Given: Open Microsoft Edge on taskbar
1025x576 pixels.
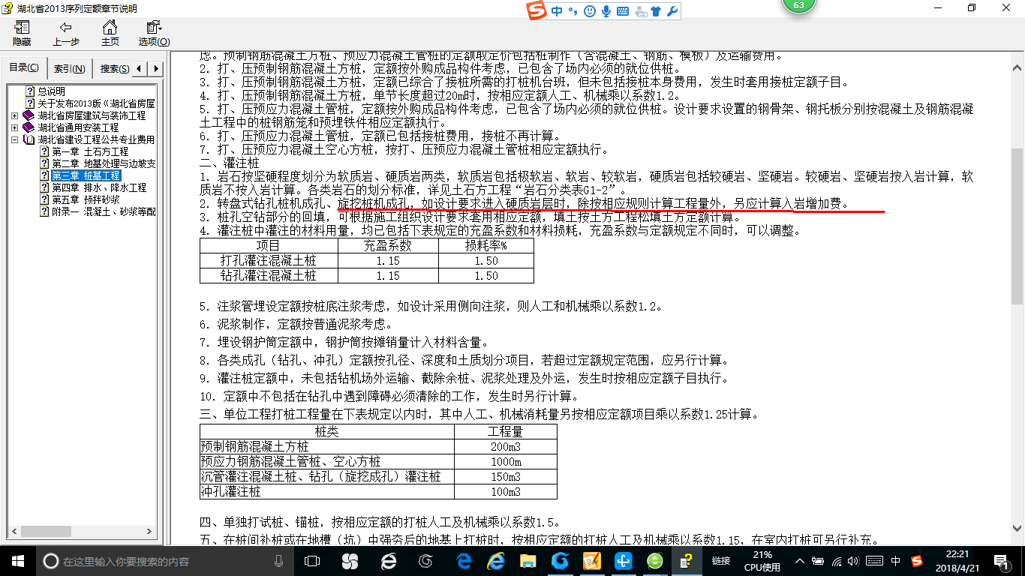Looking at the screenshot, I should tap(464, 561).
